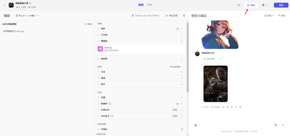Add photo knowledge with the plus icon
This screenshot has height=136, width=290.
pos(182,84)
